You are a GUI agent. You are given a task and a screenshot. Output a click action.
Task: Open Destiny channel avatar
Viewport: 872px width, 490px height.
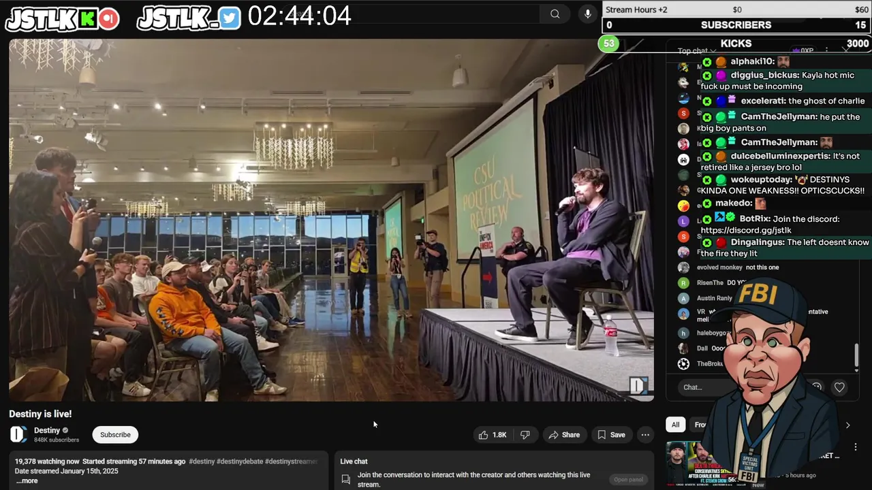(x=18, y=434)
